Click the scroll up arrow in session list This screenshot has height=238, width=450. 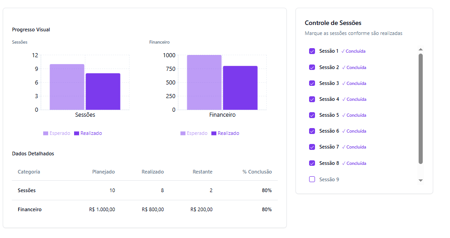[x=420, y=50]
